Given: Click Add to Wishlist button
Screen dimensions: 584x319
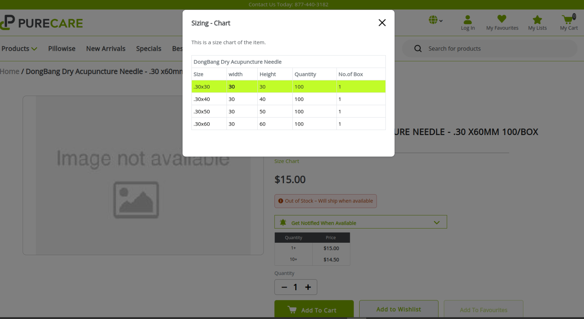Looking at the screenshot, I should click(x=399, y=309).
